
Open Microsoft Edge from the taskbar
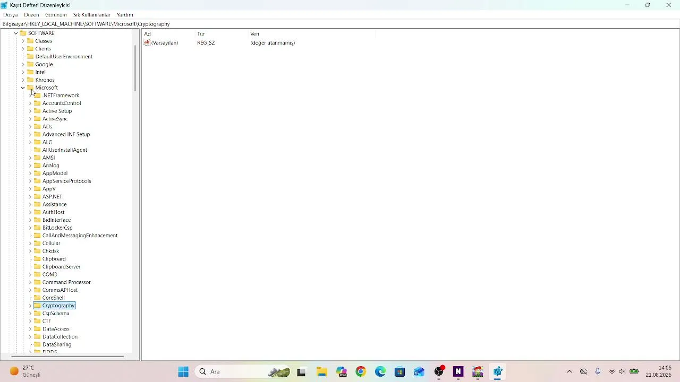[x=380, y=371]
